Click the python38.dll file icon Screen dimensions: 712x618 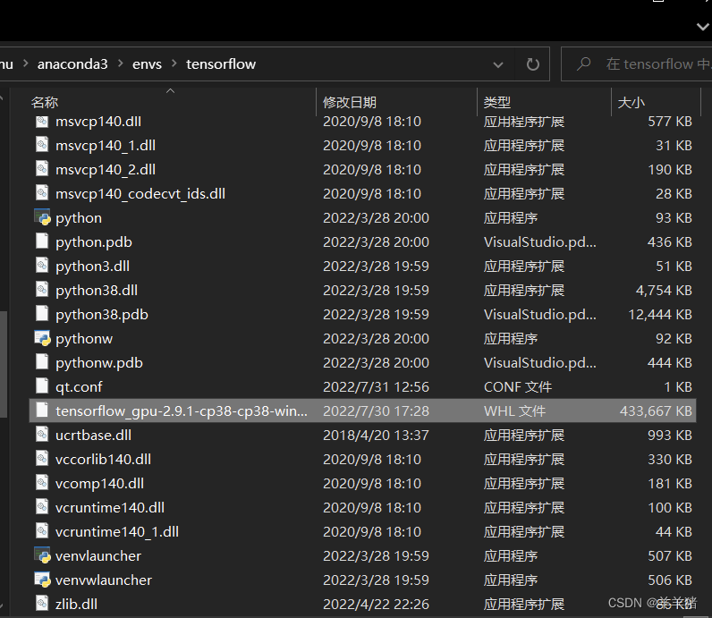pos(42,290)
